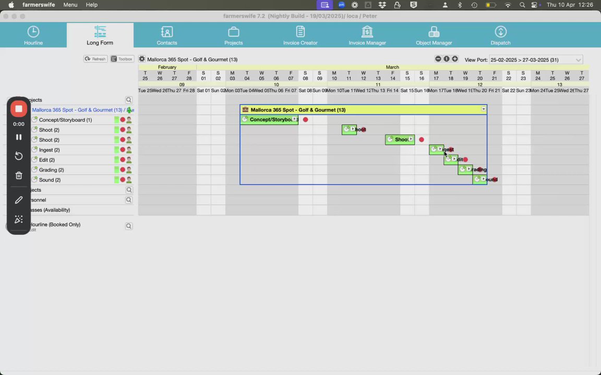Click the search icon in the Personnel row

coord(129,200)
